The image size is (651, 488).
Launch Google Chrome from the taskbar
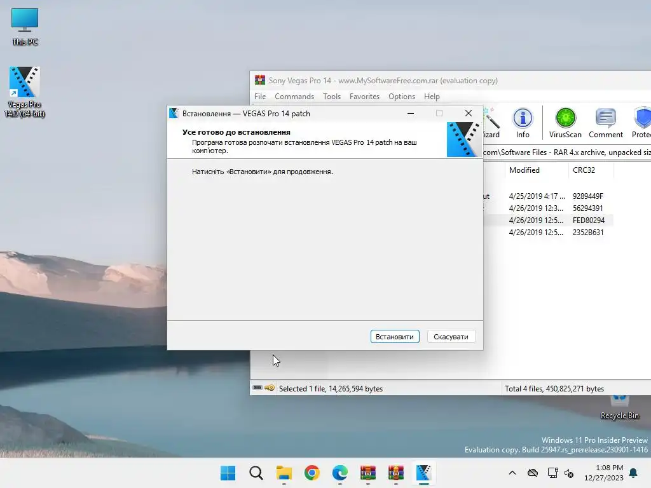point(312,473)
